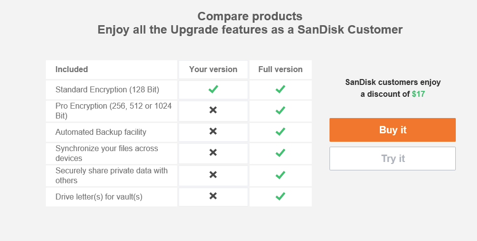Click green check for Automated Backup facility

point(280,132)
